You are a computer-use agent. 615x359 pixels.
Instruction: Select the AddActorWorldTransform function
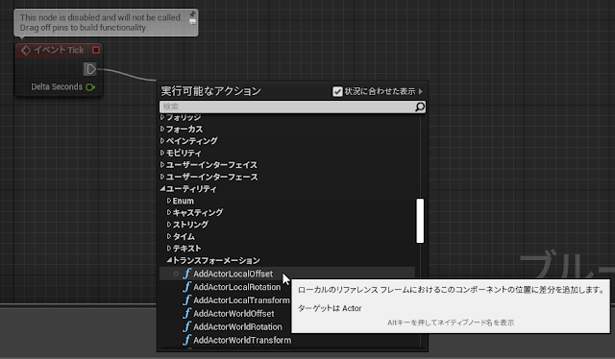(242, 340)
